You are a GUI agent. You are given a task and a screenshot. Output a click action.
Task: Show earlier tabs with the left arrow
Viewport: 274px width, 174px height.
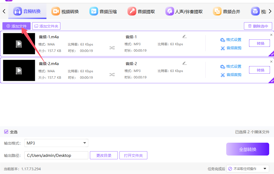point(4,11)
